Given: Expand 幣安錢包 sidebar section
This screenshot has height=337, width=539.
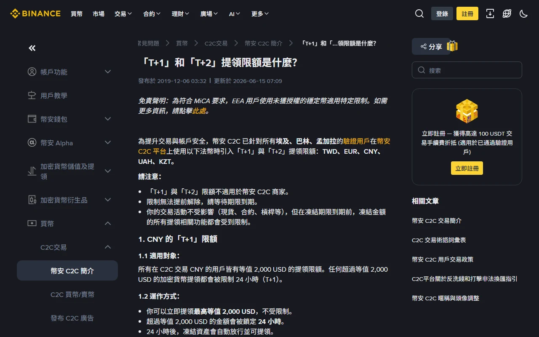Looking at the screenshot, I should (x=108, y=119).
